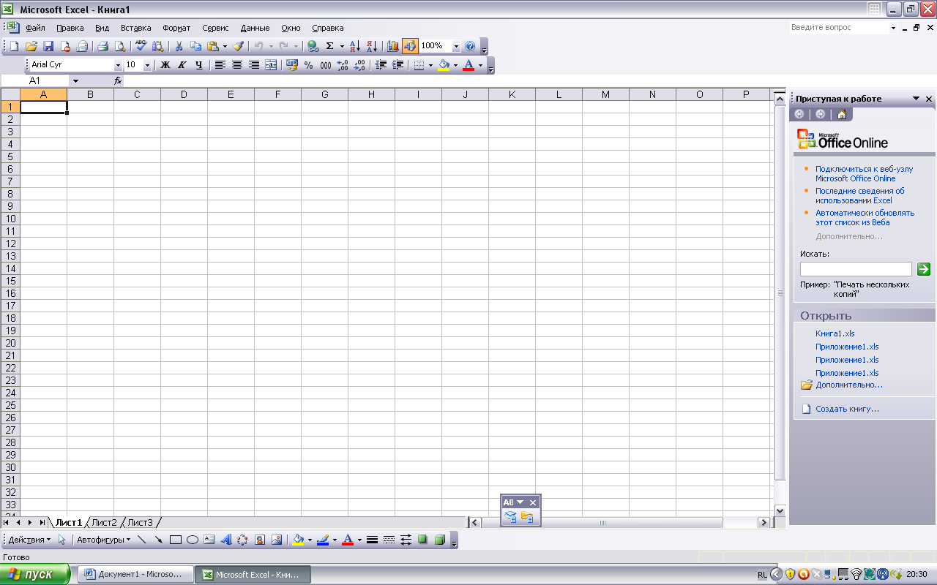The height and width of the screenshot is (585, 937).
Task: Toggle bold (Ж) formatting
Action: click(165, 65)
